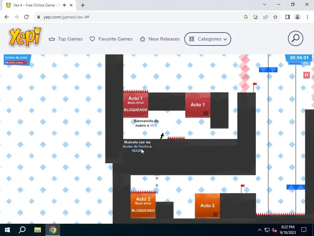Click the stickman character

[x=162, y=136]
